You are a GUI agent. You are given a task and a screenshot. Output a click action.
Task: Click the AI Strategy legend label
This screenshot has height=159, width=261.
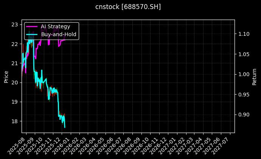pyautogui.click(x=55, y=26)
